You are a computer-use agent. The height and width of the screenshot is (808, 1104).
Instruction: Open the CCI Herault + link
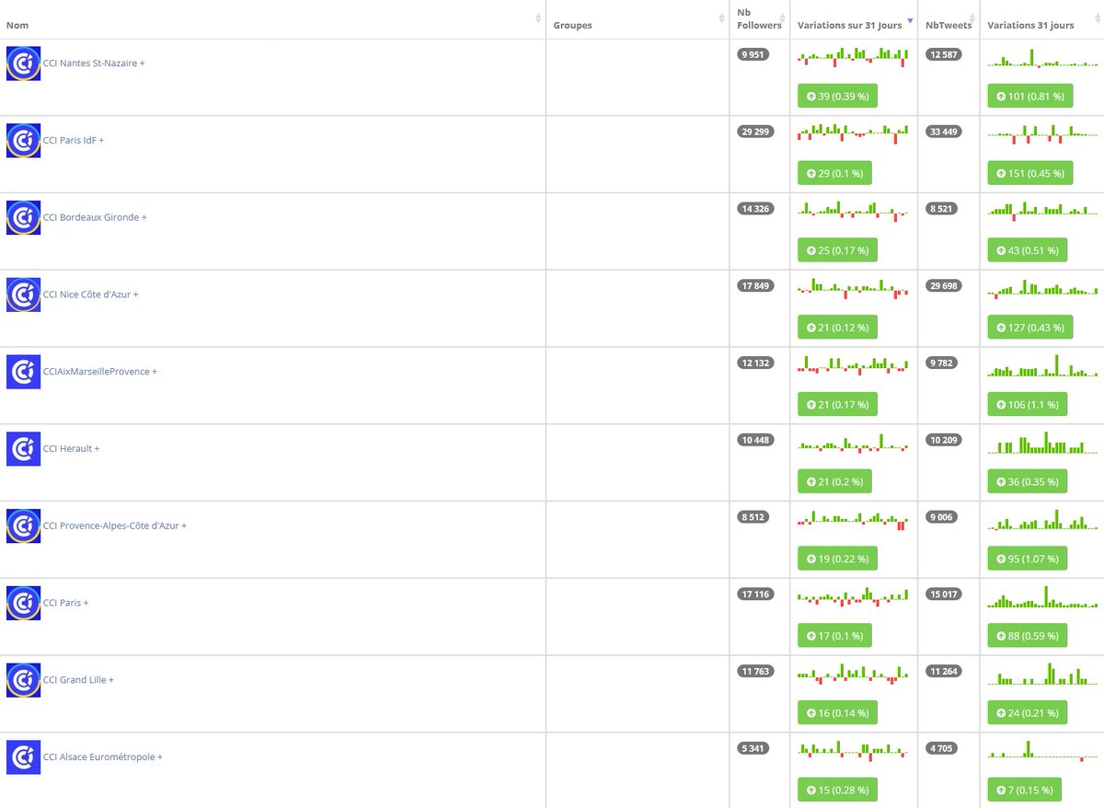(71, 449)
